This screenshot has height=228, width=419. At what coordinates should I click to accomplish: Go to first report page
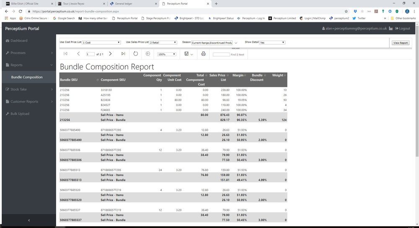[65, 54]
